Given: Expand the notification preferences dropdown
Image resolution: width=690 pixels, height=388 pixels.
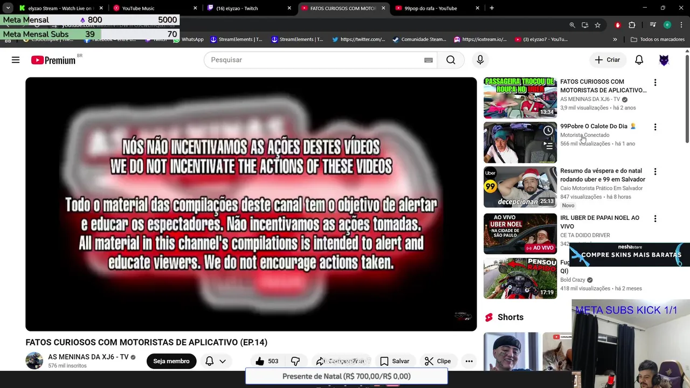Looking at the screenshot, I should (222, 362).
